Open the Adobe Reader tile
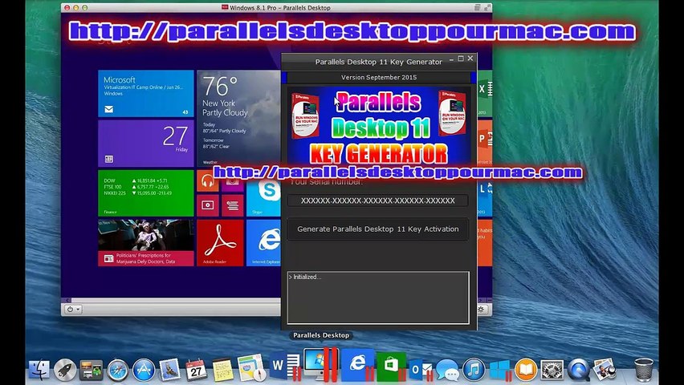Image resolution: width=684 pixels, height=385 pixels. [220, 243]
